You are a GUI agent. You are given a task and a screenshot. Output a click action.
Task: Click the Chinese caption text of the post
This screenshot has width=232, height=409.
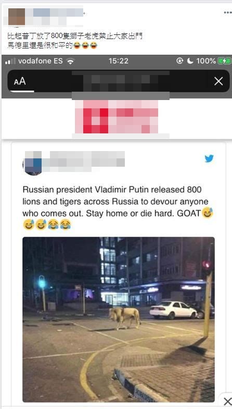point(75,41)
